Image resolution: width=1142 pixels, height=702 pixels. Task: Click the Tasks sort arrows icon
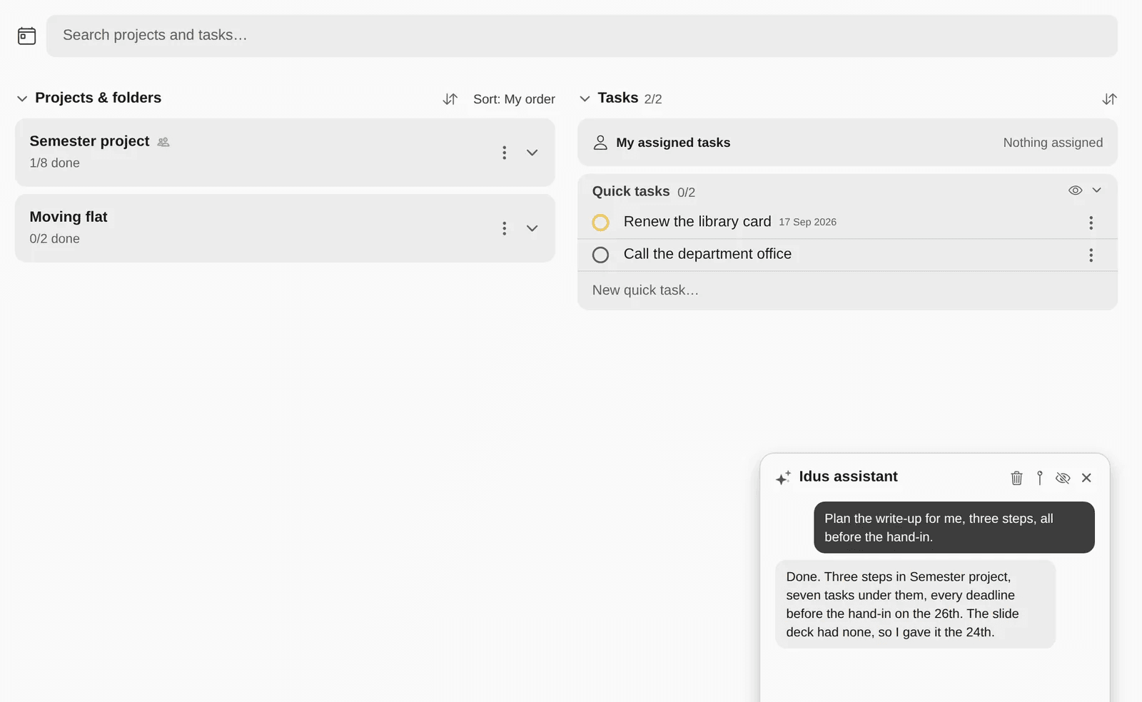(x=1109, y=99)
